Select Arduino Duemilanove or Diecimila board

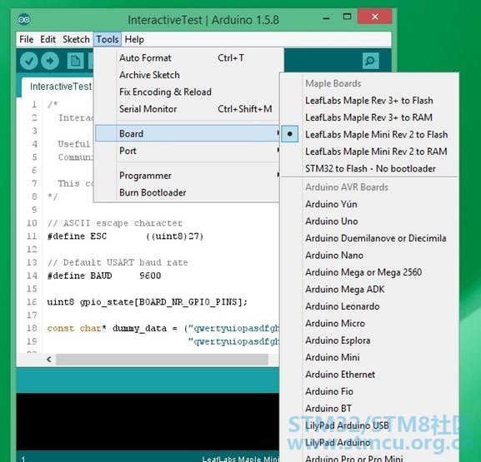point(369,238)
